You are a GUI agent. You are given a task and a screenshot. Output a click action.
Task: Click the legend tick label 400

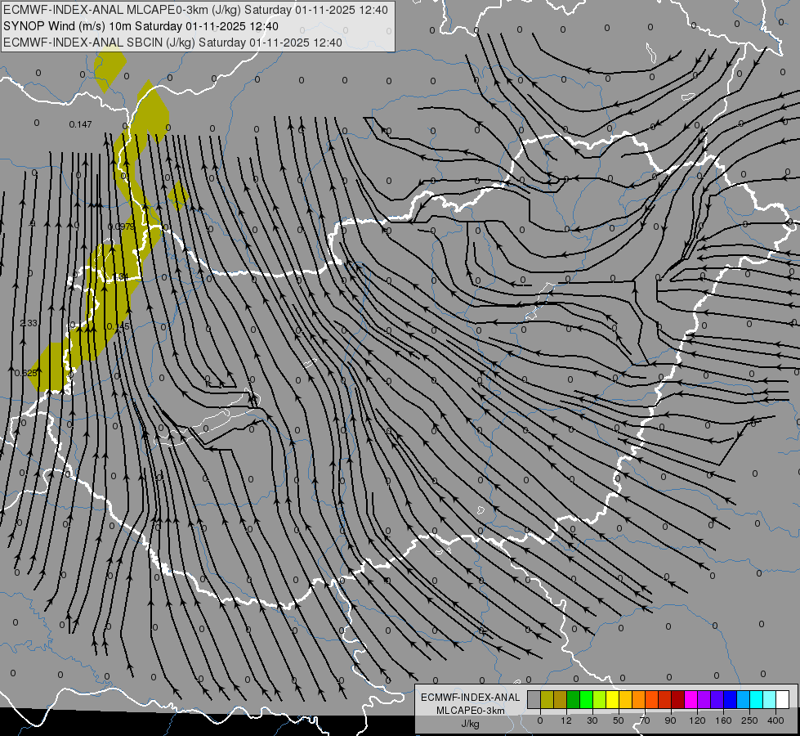click(x=775, y=720)
